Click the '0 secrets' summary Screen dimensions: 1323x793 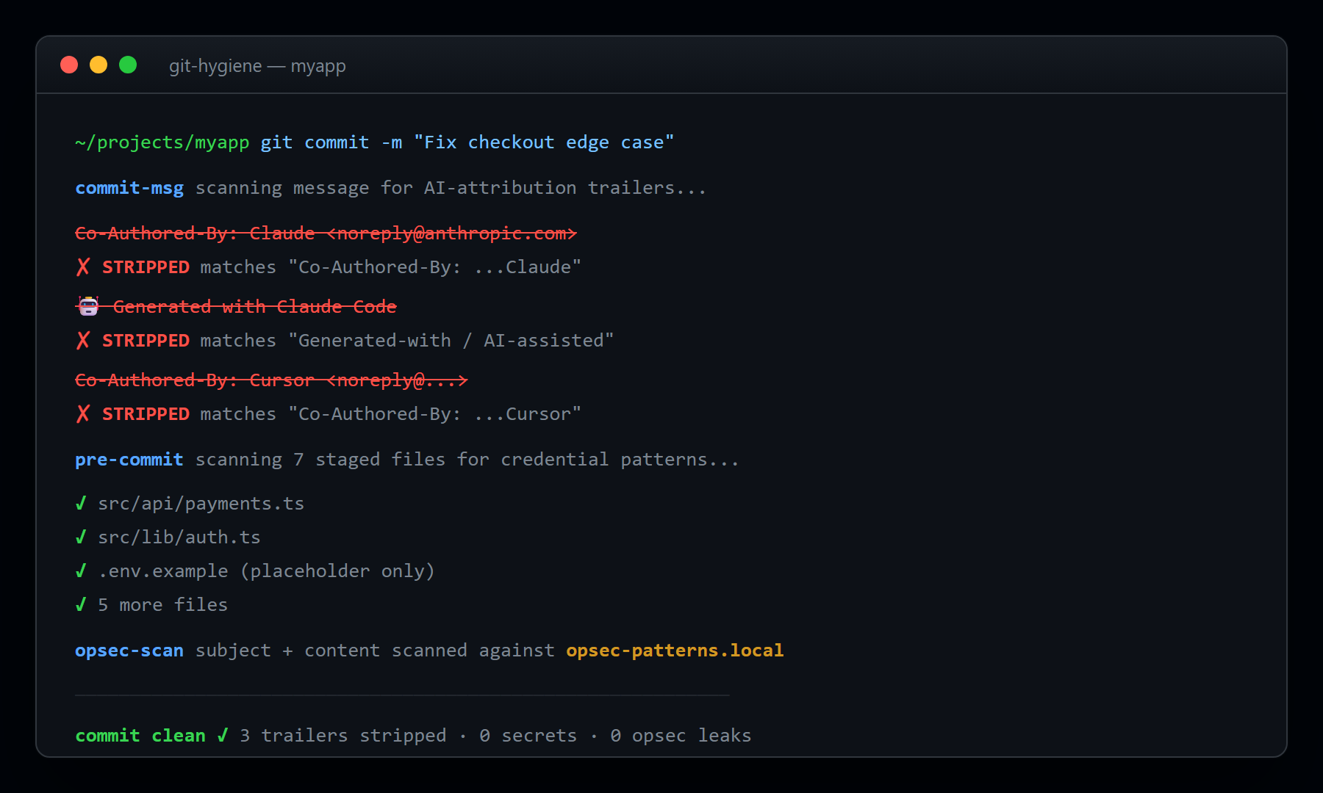528,736
